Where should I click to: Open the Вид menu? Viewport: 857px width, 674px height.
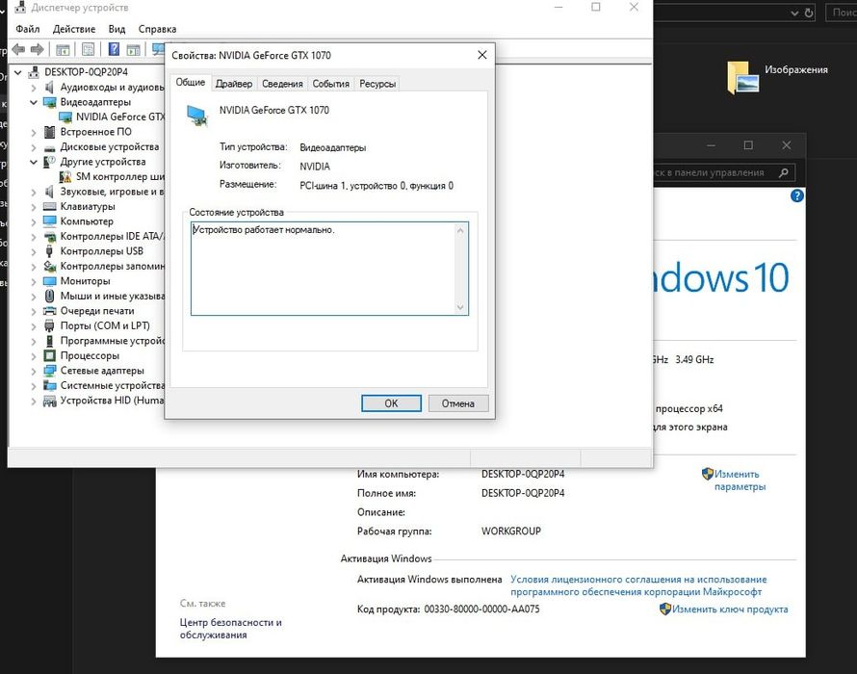pyautogui.click(x=117, y=29)
